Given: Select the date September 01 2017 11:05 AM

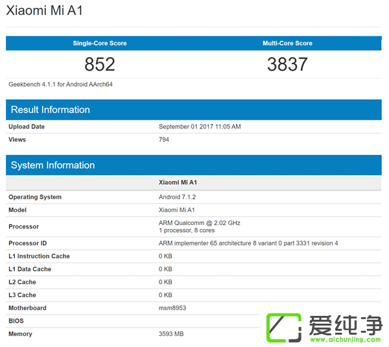Looking at the screenshot, I should click(x=200, y=126).
